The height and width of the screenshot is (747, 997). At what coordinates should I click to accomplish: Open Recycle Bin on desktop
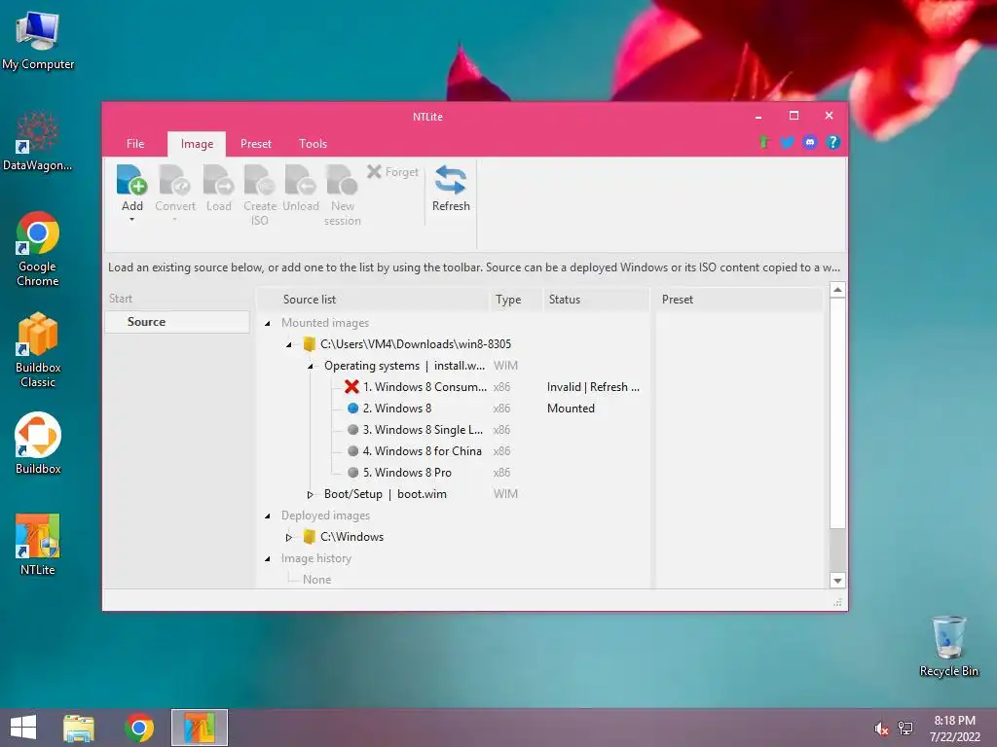pyautogui.click(x=948, y=646)
